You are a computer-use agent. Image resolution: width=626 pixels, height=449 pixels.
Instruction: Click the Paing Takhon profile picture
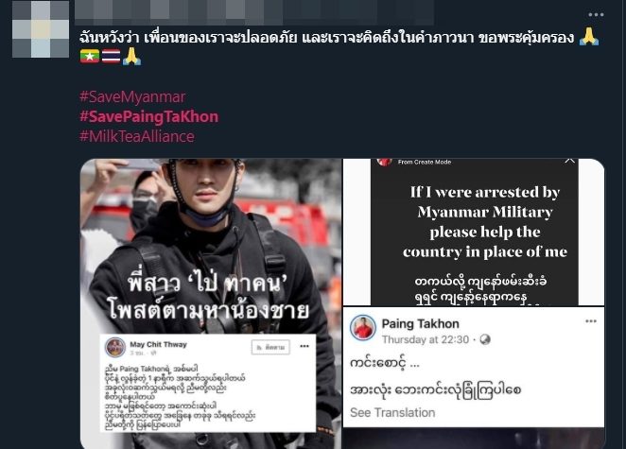pyautogui.click(x=363, y=328)
